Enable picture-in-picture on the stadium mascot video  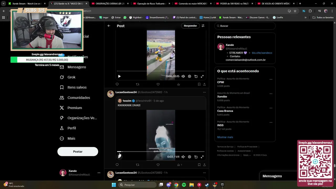click(x=196, y=76)
